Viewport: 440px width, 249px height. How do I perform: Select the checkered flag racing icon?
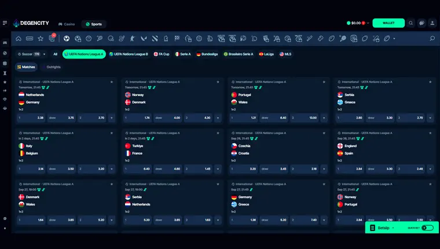177,38
